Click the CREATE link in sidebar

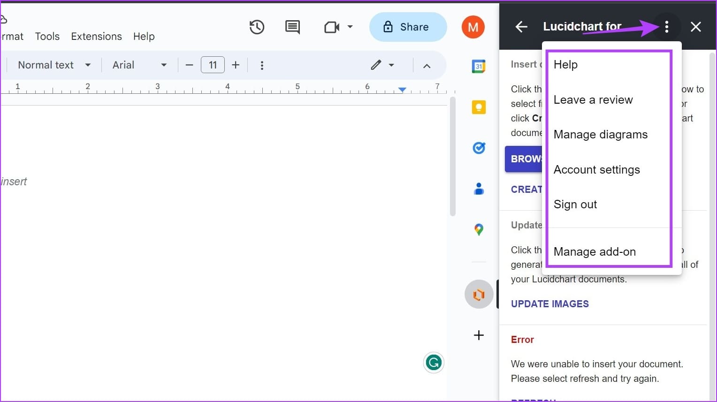(526, 190)
